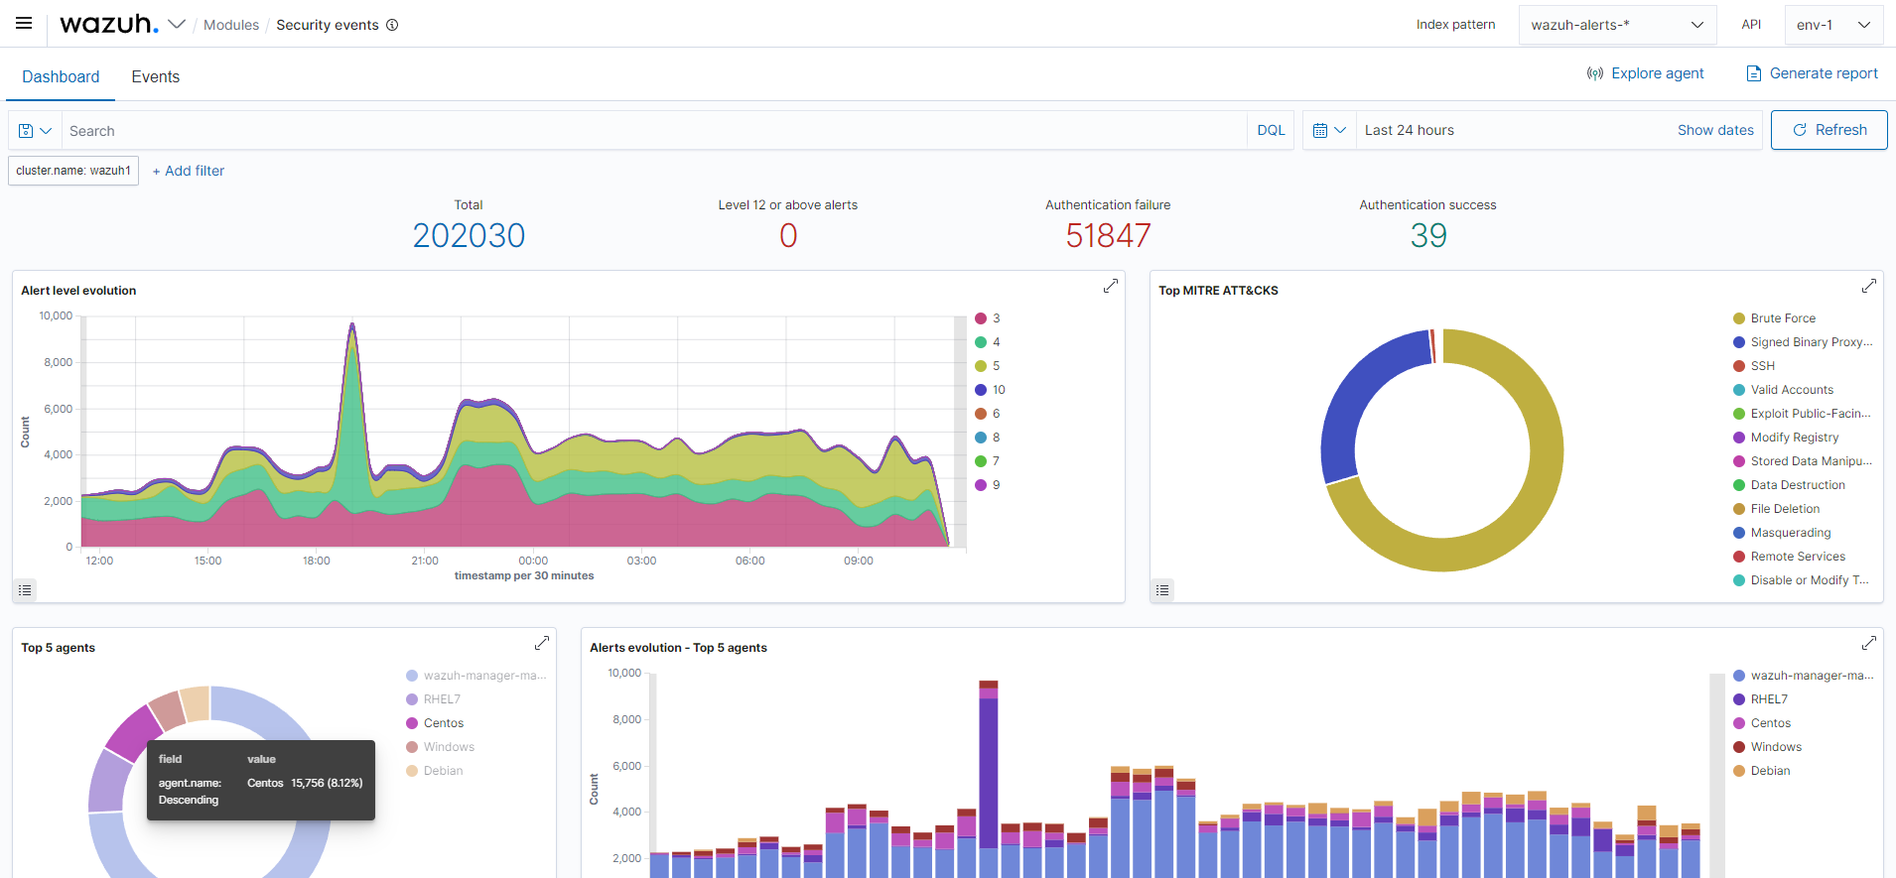Open the env-1 API dropdown
Viewport: 1896px width, 878px height.
point(1833,25)
